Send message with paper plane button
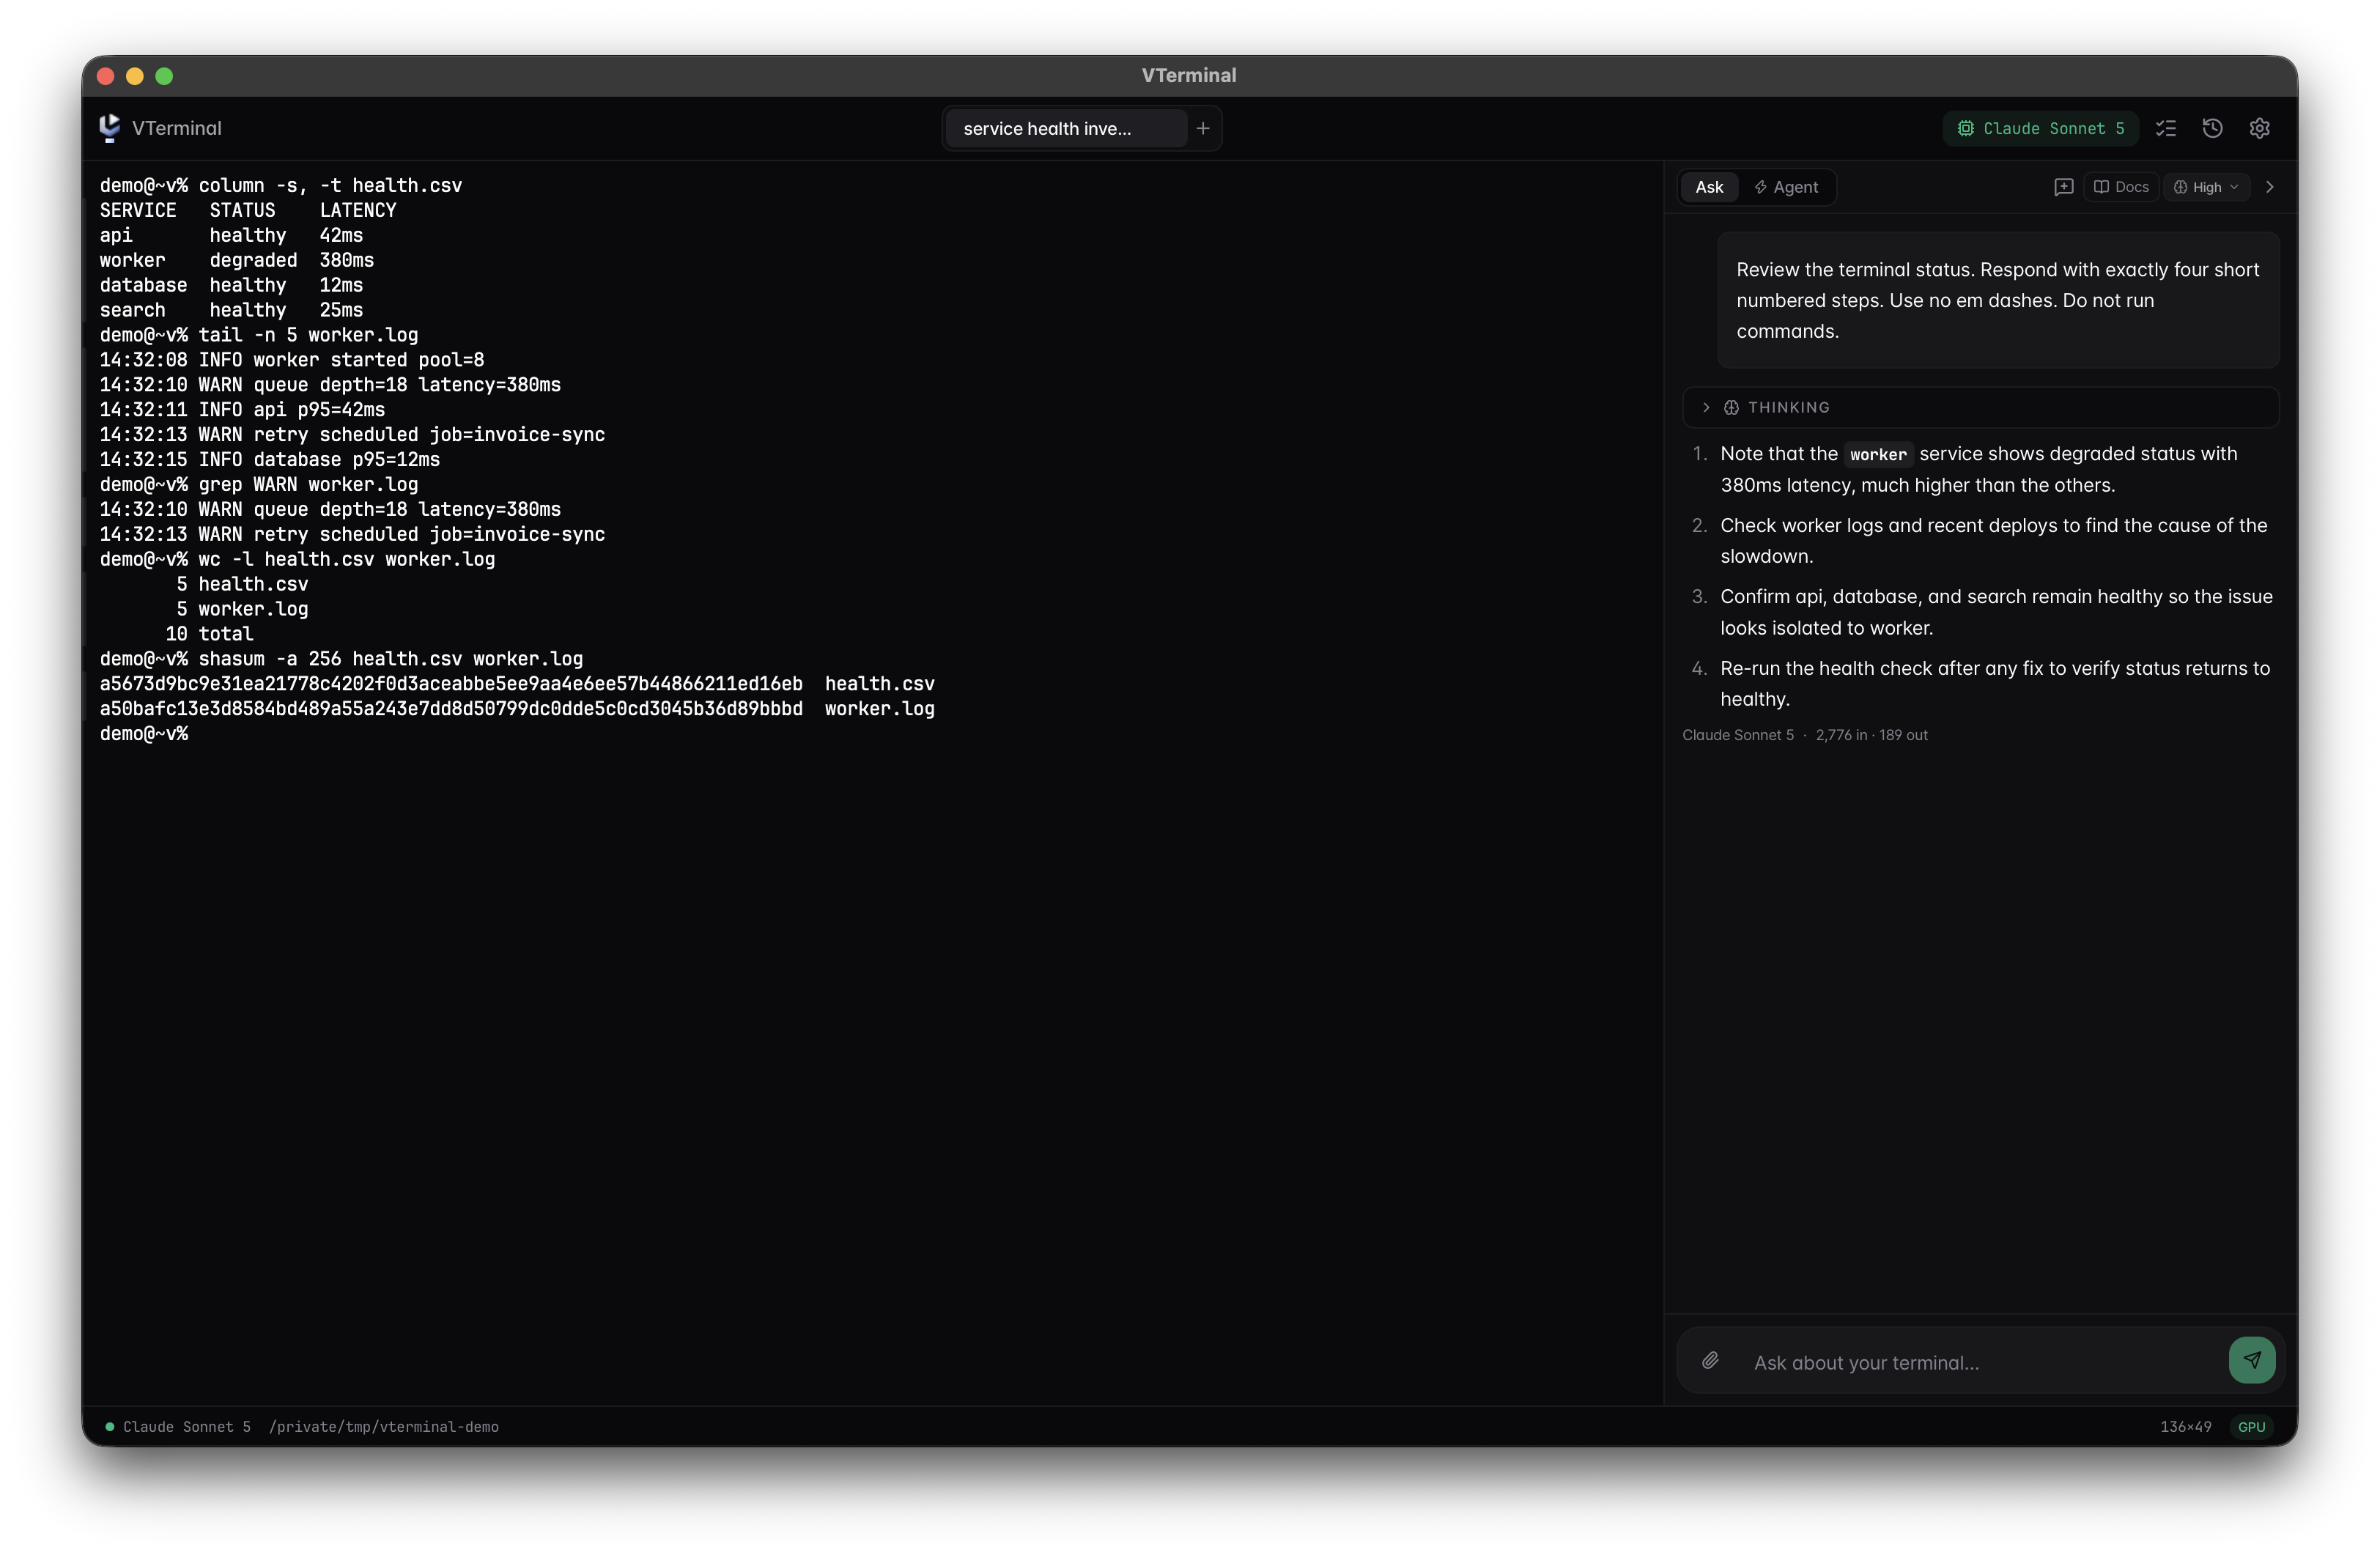This screenshot has height=1555, width=2380. [x=2252, y=1360]
